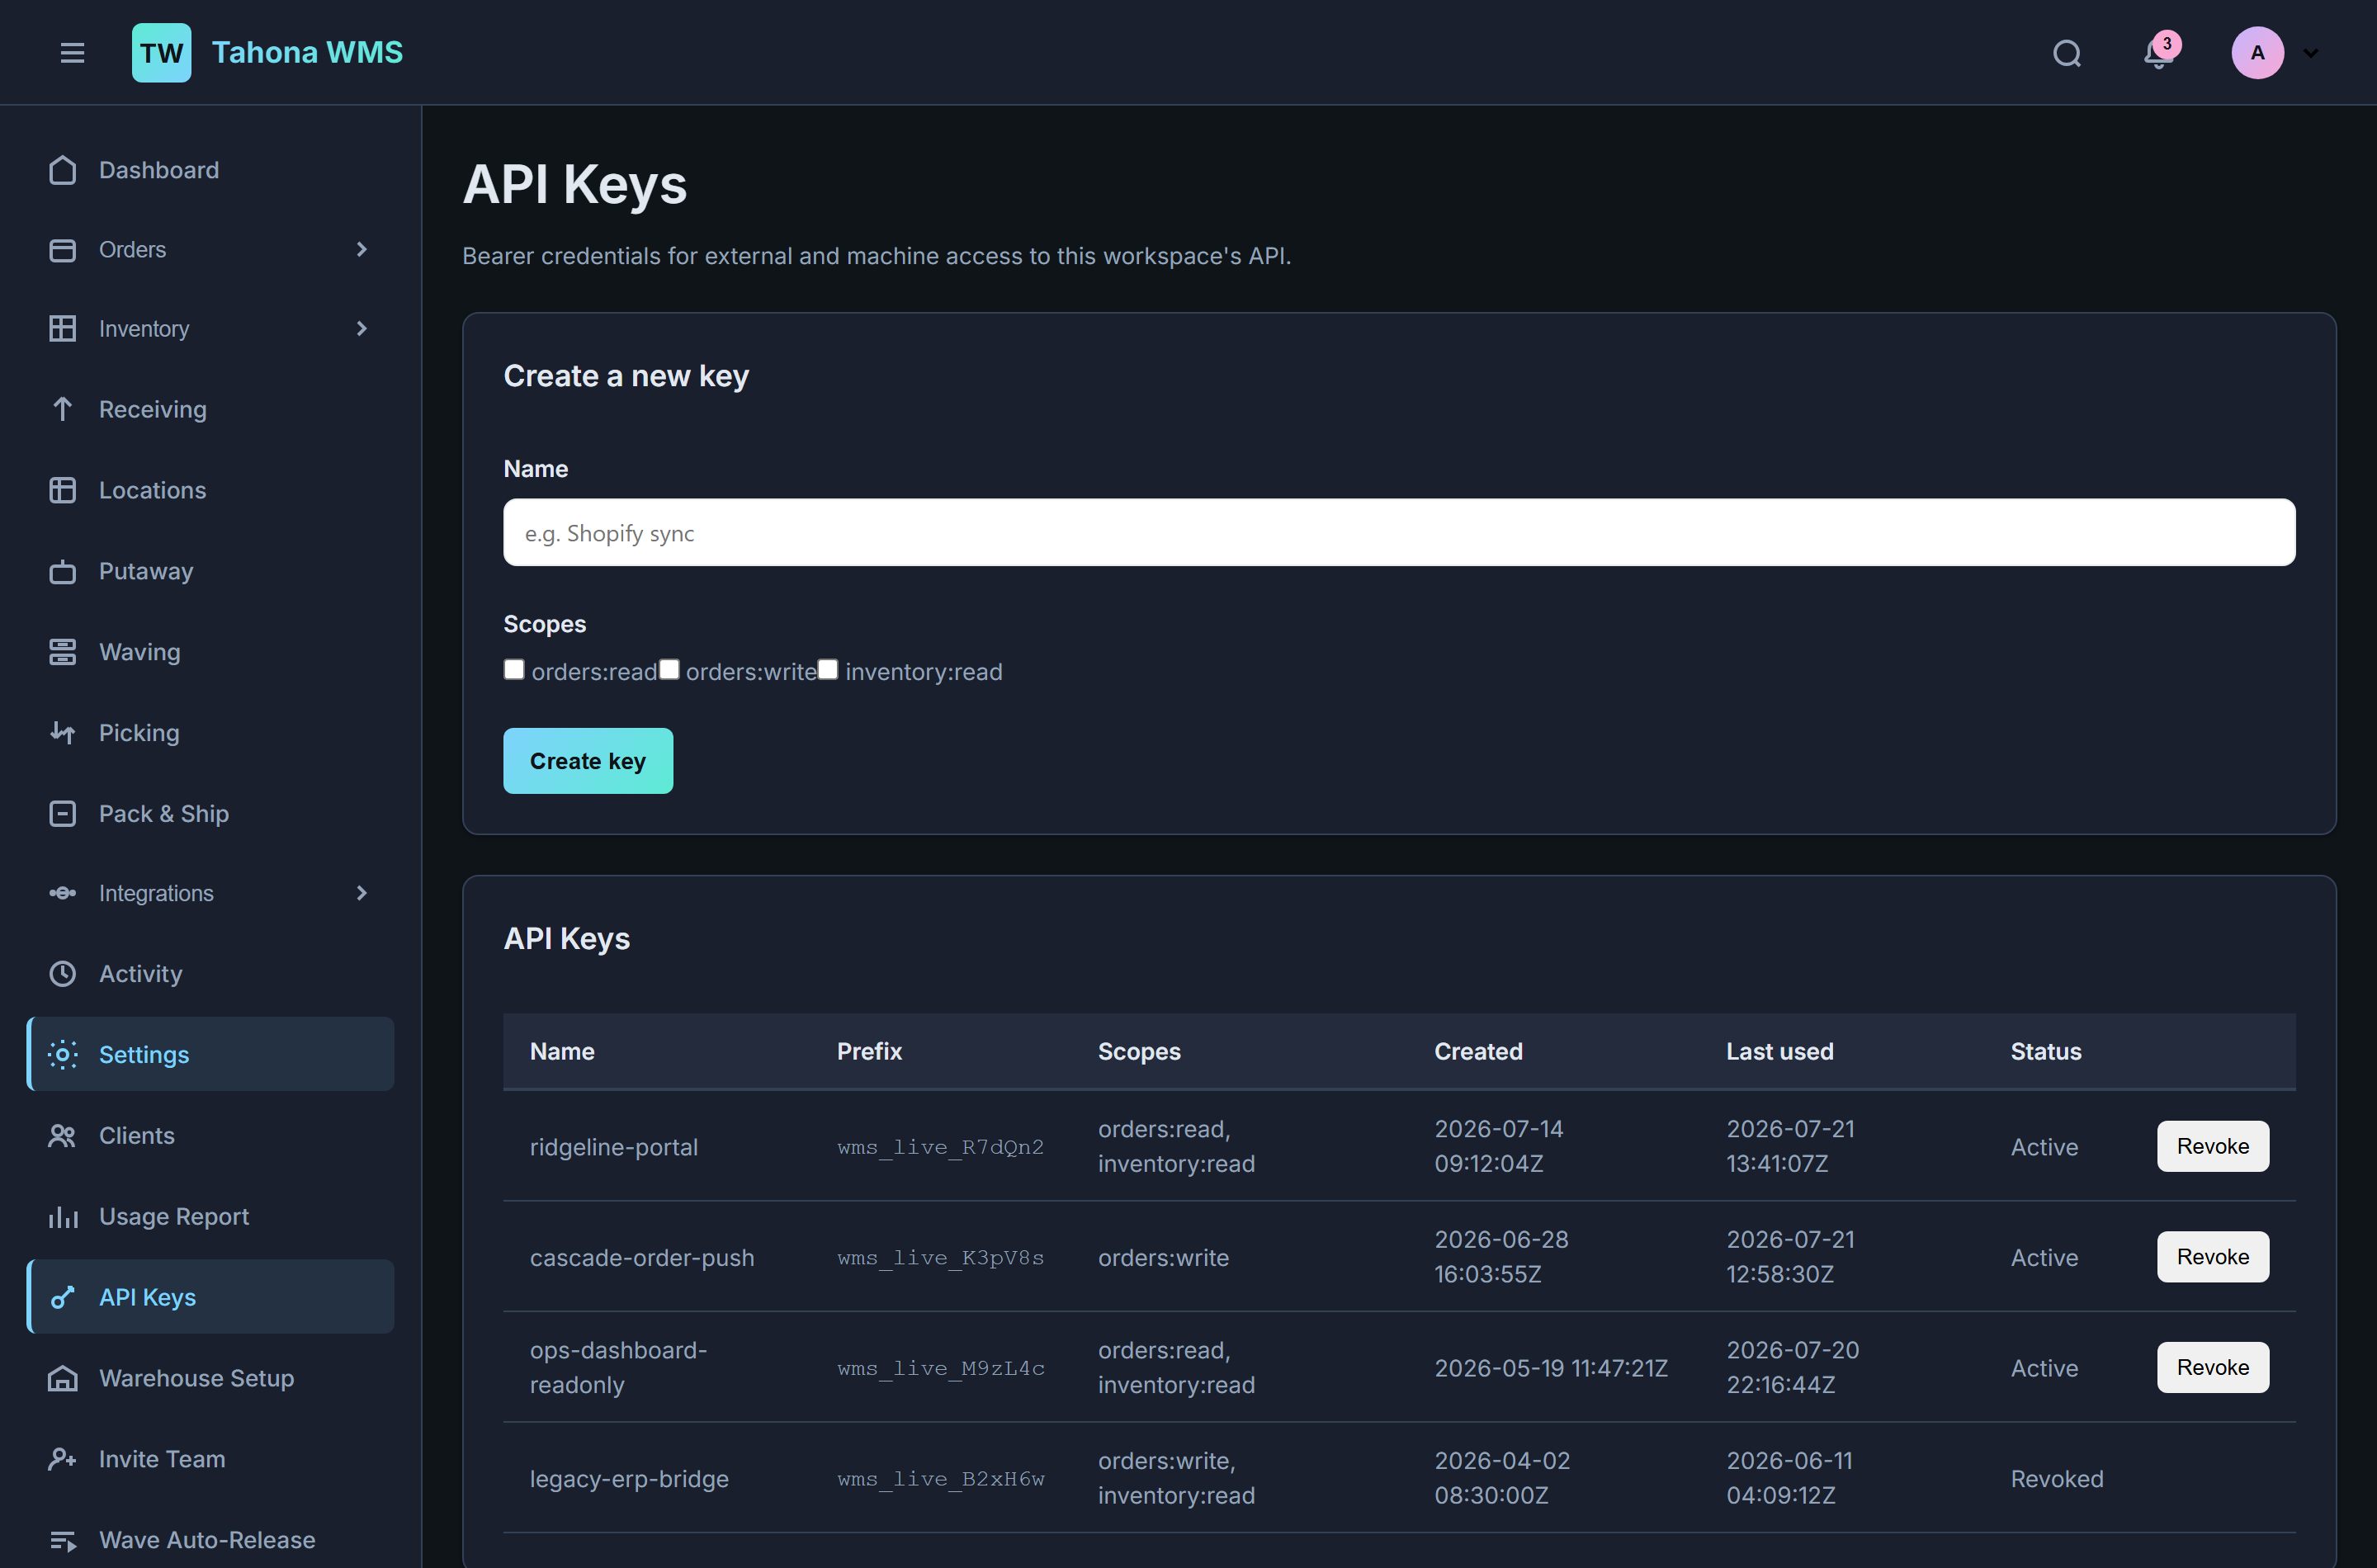
Task: Click created date 2026-05-19 11:47:21Z
Action: pos(1551,1368)
